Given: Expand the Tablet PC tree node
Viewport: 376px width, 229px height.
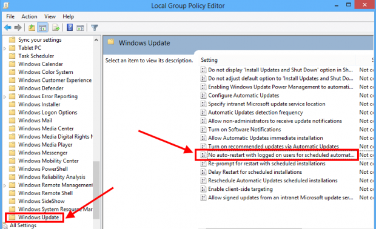Looking at the screenshot, I should pyautogui.click(x=5, y=48).
